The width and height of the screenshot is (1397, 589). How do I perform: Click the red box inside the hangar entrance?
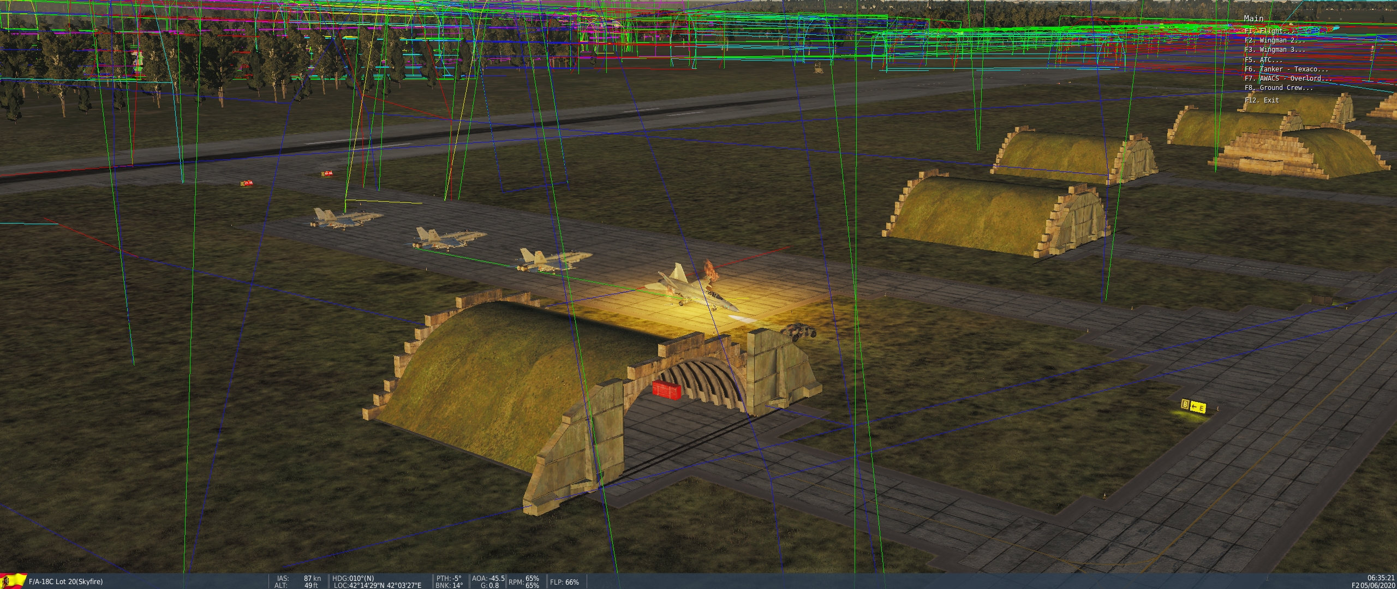click(x=666, y=390)
